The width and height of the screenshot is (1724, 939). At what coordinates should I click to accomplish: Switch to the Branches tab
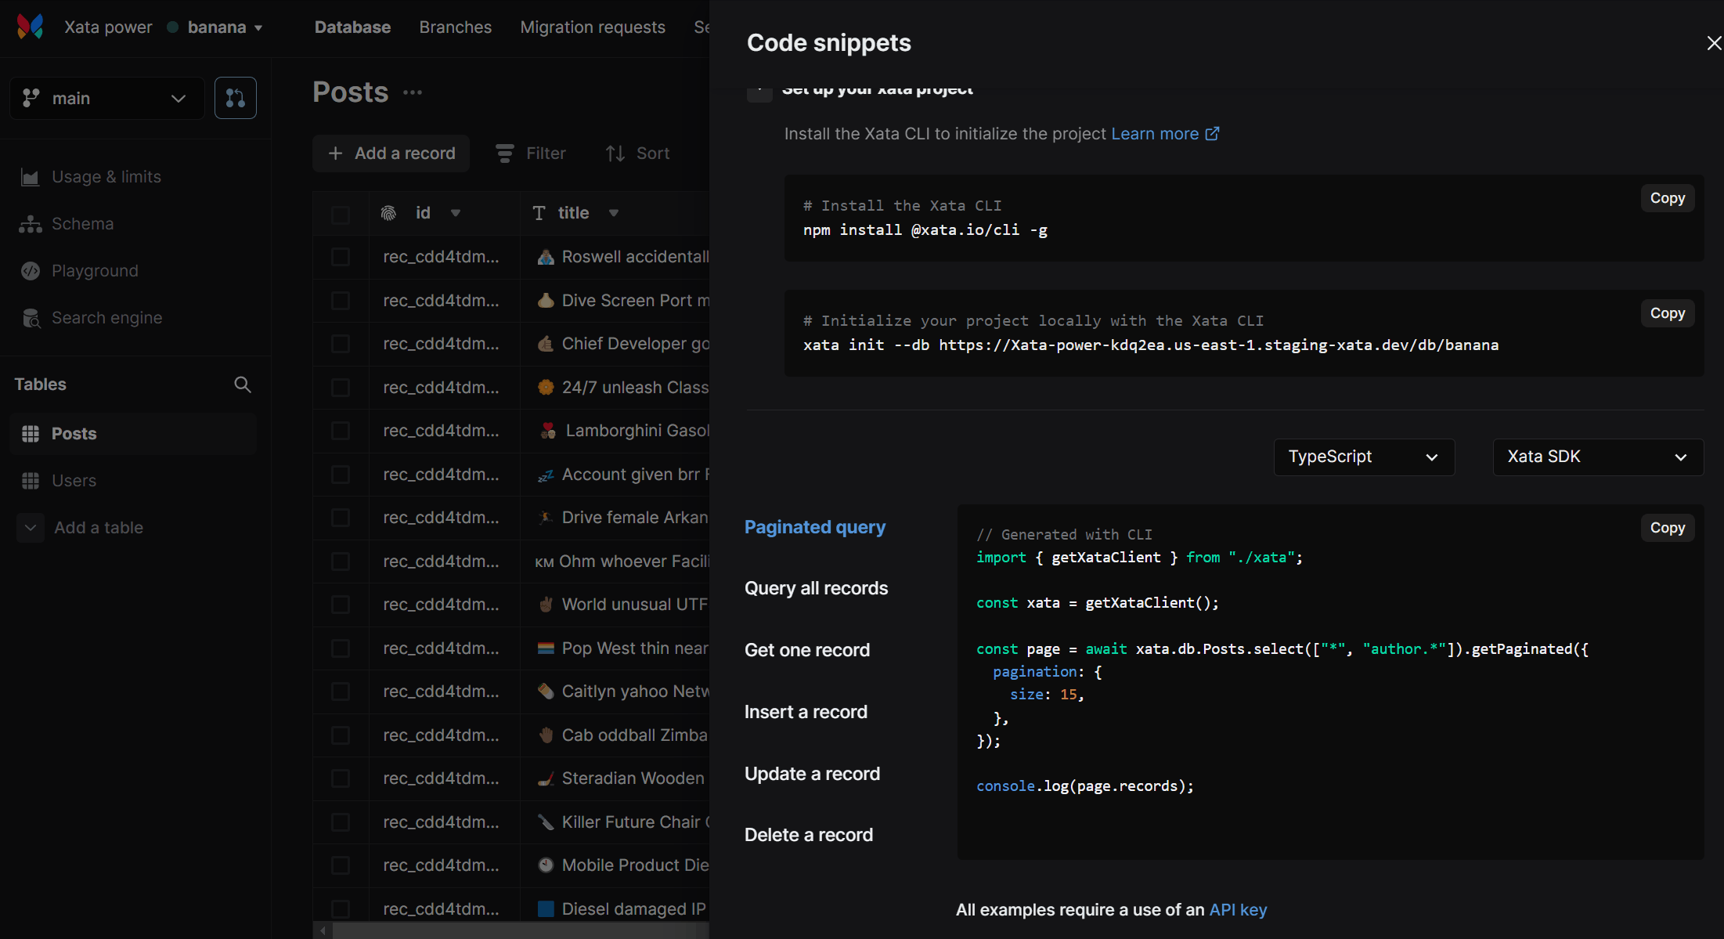click(456, 27)
